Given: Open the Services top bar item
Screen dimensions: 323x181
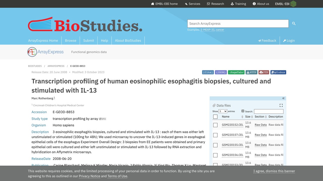Looking at the screenshot, I should pos(192,4).
